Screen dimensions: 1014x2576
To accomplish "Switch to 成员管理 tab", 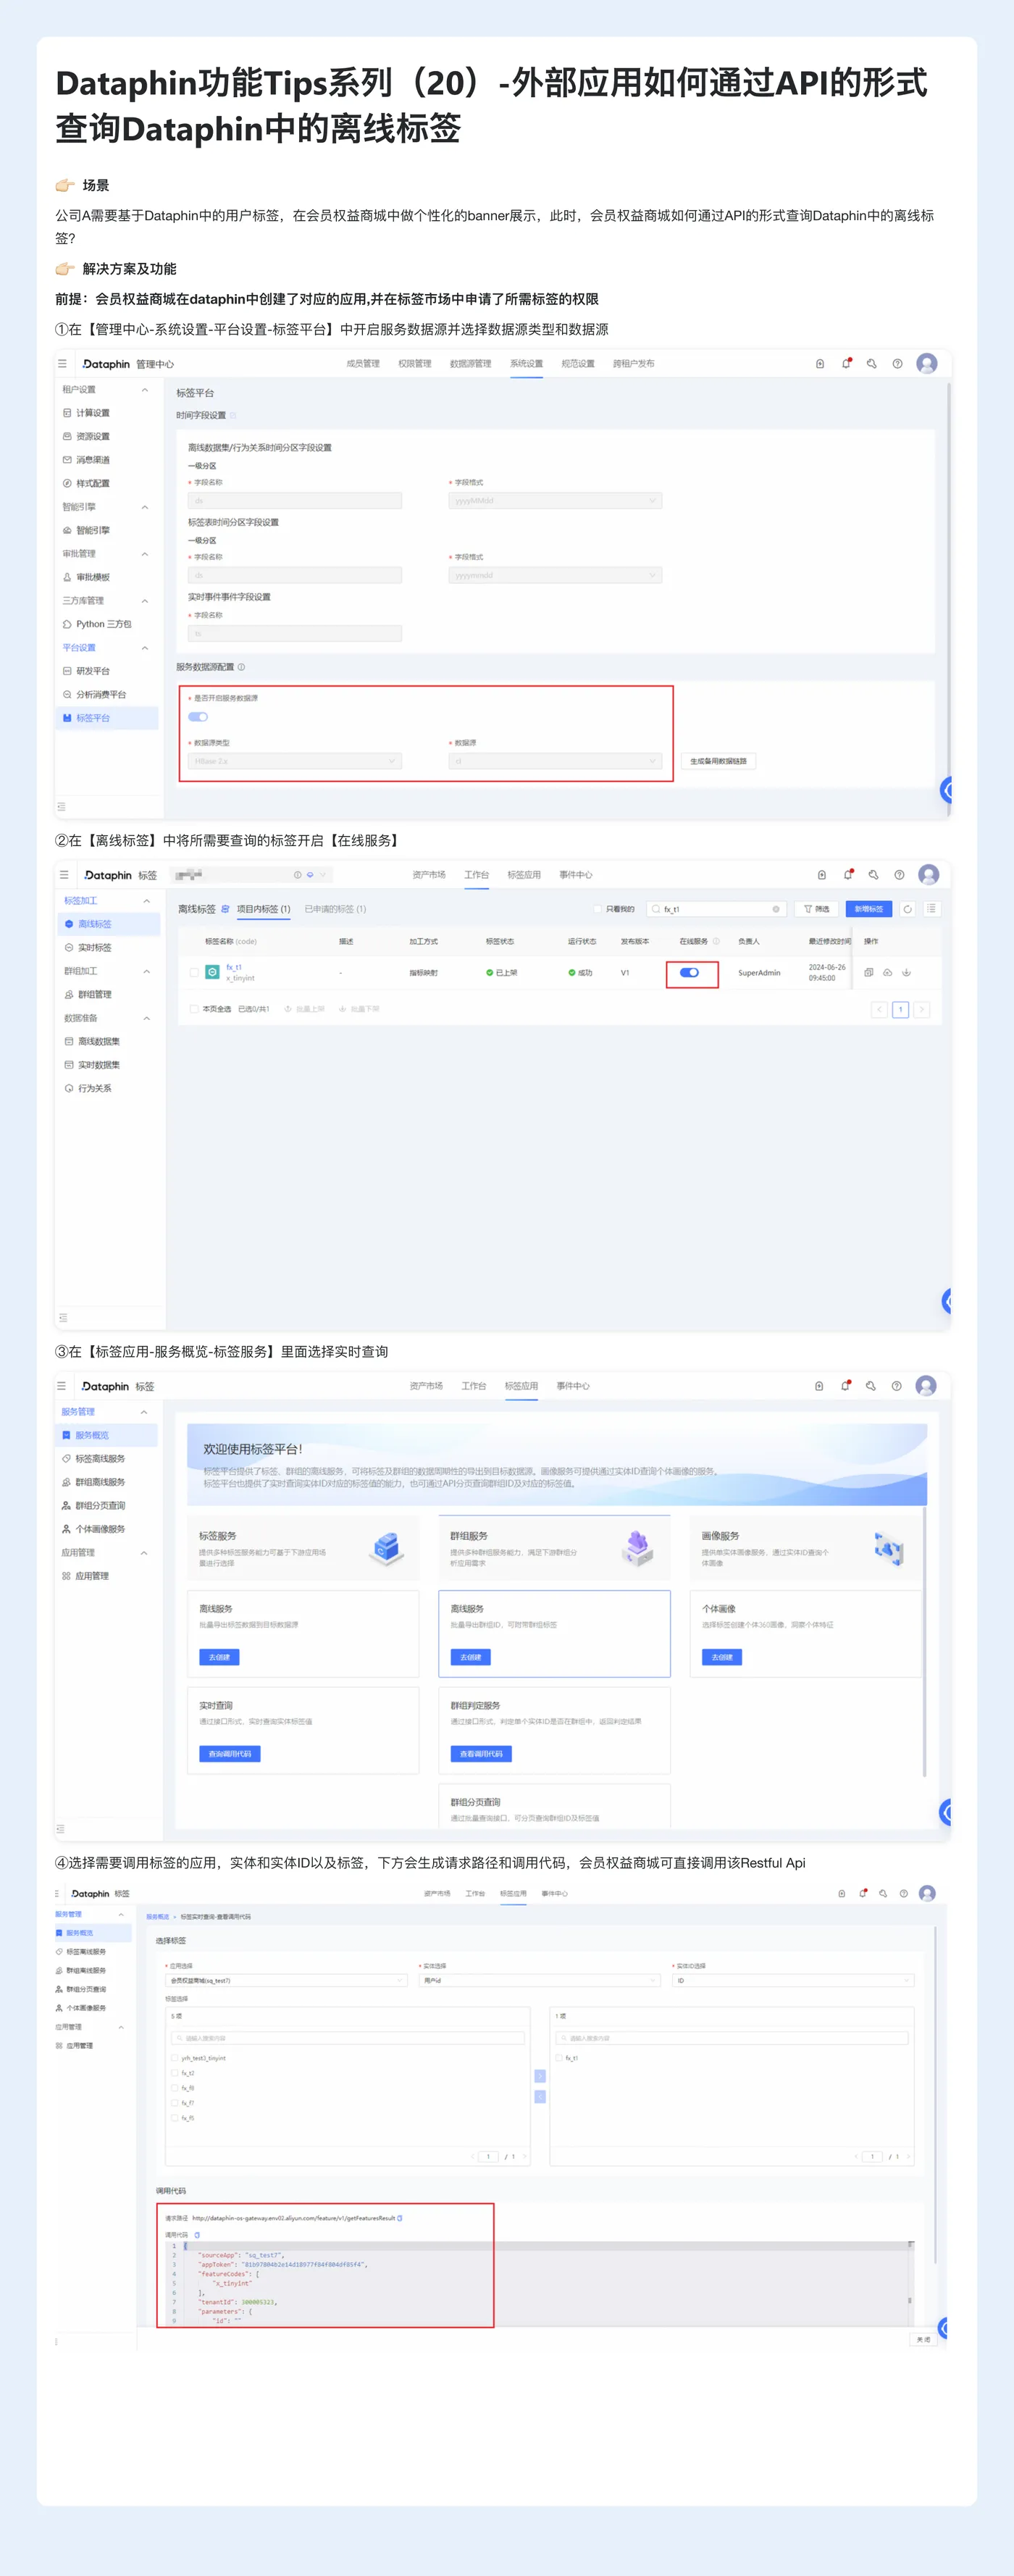I will pos(363,363).
